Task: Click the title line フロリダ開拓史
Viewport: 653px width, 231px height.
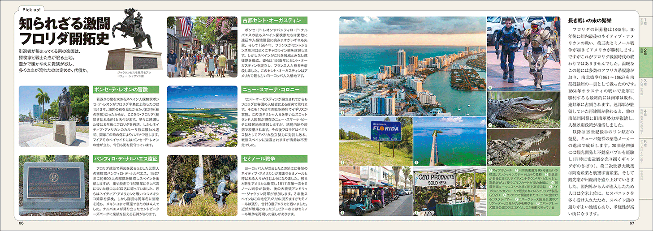Action: click(64, 38)
